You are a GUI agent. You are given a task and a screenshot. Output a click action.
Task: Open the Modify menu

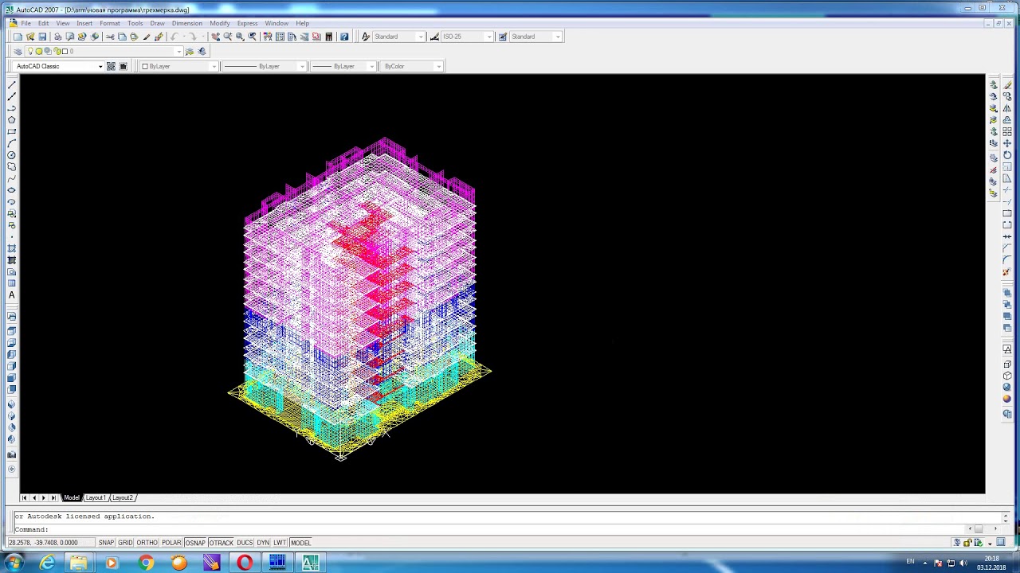click(219, 23)
